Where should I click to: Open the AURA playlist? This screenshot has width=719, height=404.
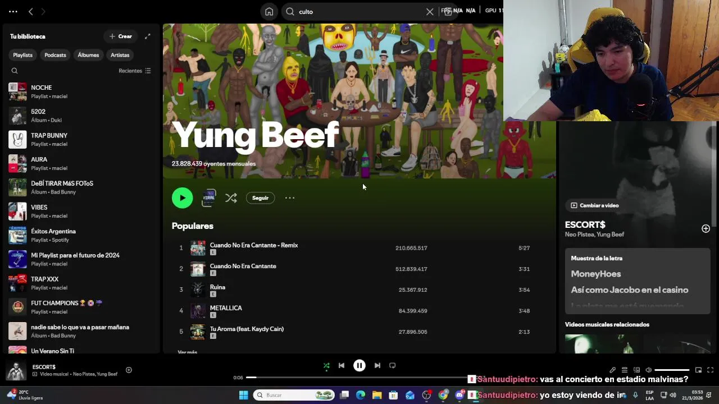81,163
